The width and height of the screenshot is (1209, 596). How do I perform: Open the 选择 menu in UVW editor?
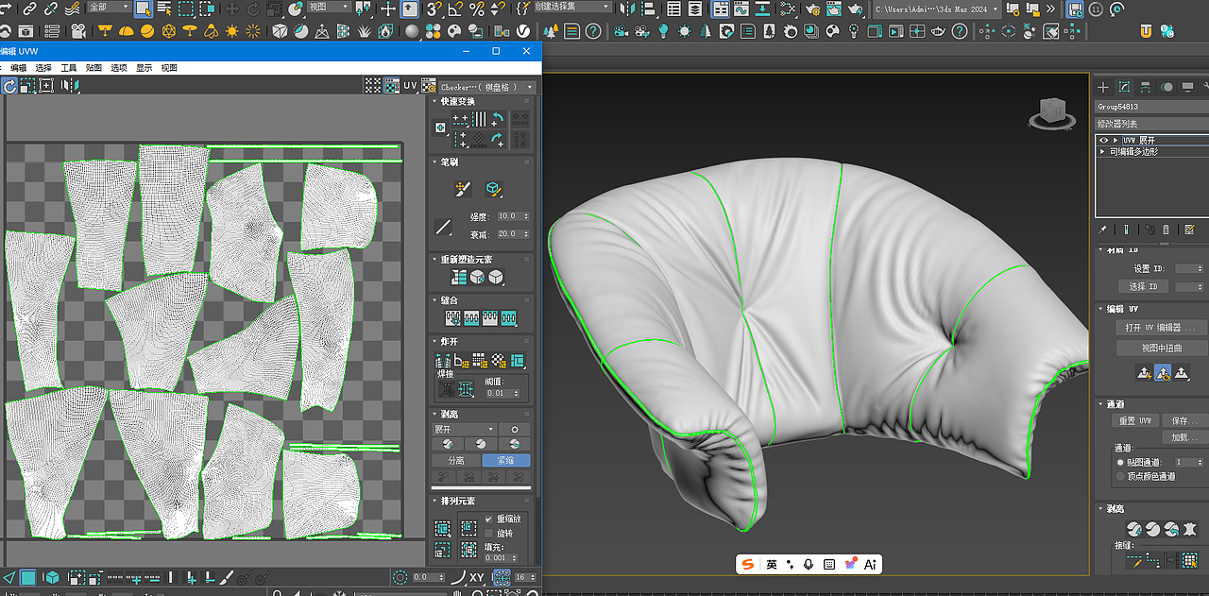coord(43,68)
